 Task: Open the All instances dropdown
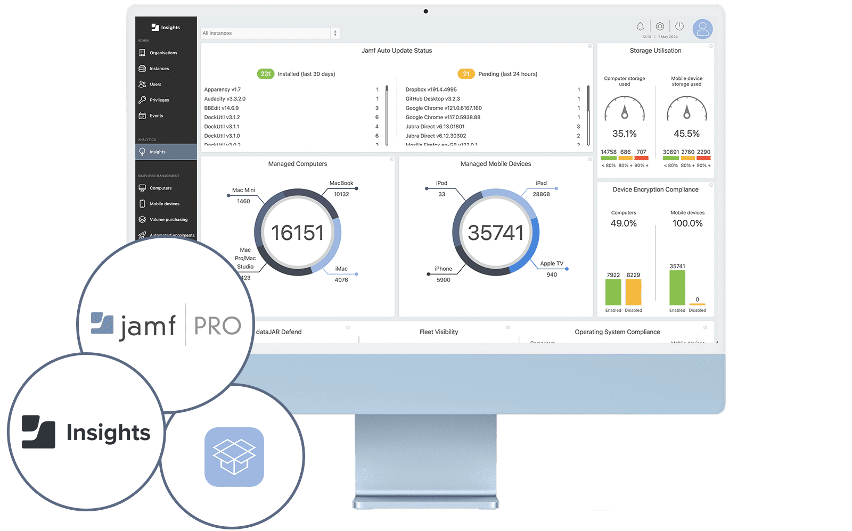[x=270, y=33]
